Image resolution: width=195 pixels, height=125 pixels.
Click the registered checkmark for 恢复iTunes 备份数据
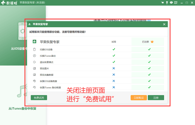[x=149, y=87]
